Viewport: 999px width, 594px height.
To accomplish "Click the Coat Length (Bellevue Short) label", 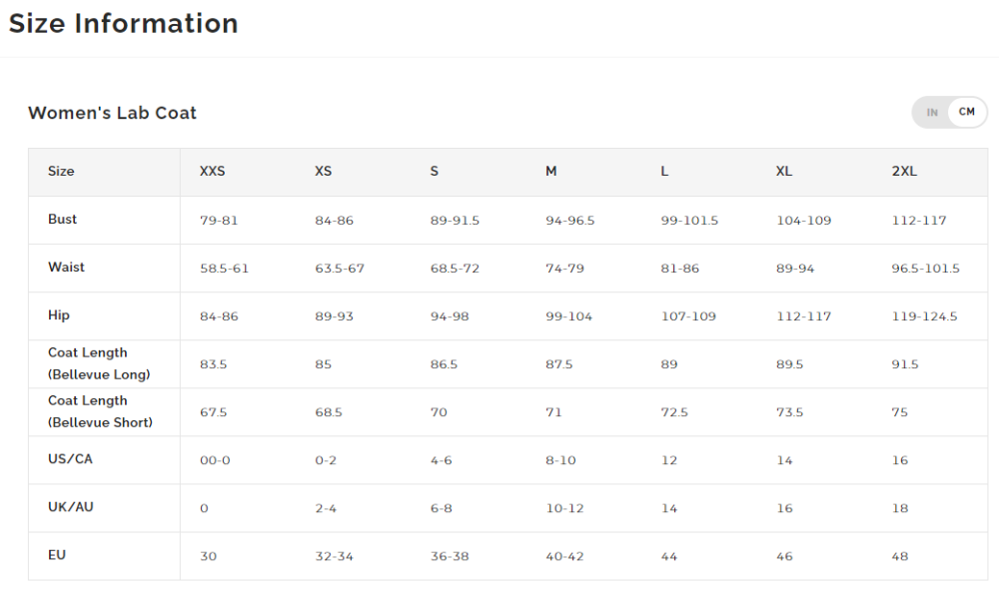I will (x=100, y=411).
